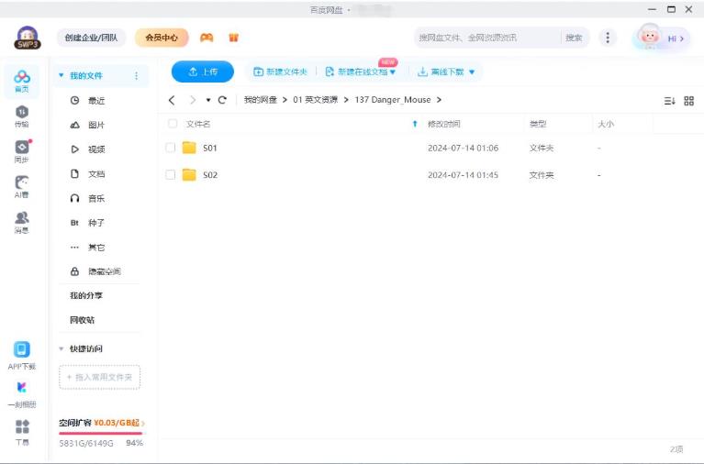
Task: Expand the 新建在线文档 dropdown
Action: 393,72
